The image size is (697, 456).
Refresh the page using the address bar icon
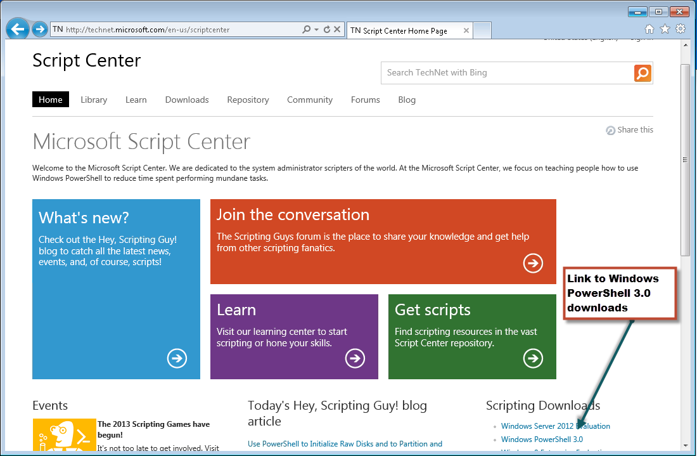327,30
